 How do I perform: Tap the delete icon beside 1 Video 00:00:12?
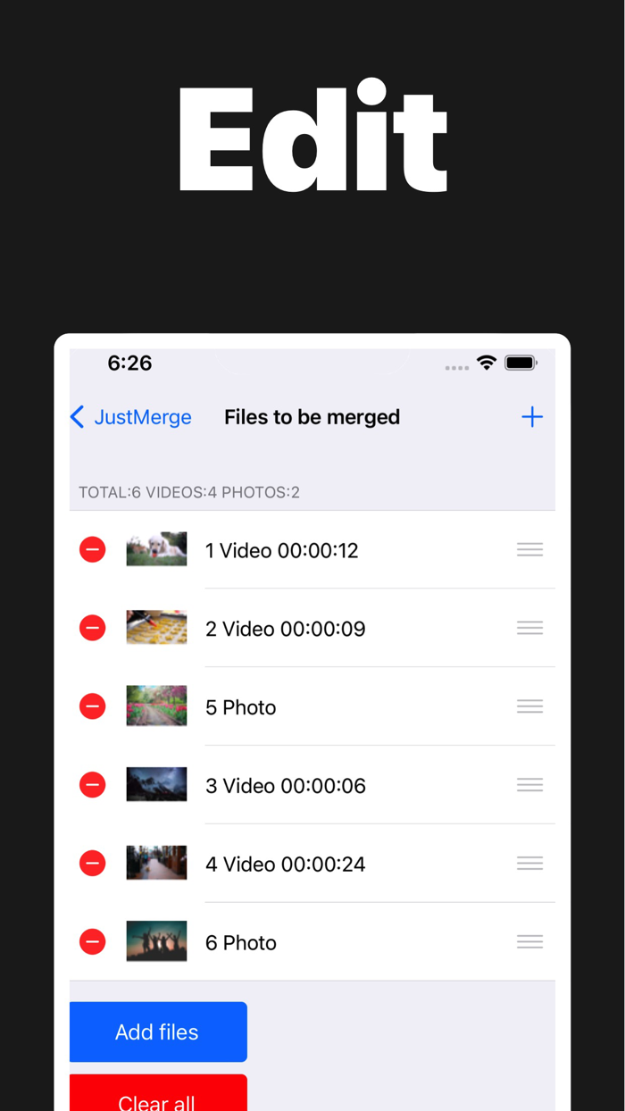92,549
